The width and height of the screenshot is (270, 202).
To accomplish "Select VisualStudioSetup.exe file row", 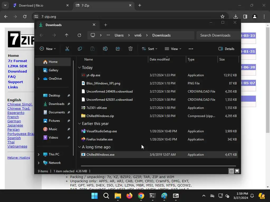I will coord(159,131).
